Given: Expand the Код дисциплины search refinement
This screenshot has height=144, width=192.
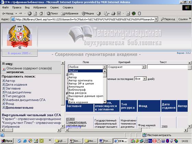Looking at the screenshot, I should pos(17,92).
